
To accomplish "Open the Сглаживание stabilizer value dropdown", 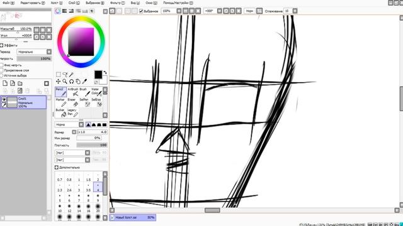I will 295,11.
